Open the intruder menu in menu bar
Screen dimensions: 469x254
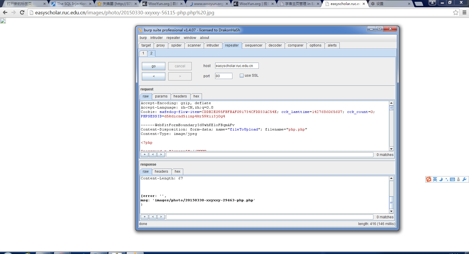(x=157, y=38)
